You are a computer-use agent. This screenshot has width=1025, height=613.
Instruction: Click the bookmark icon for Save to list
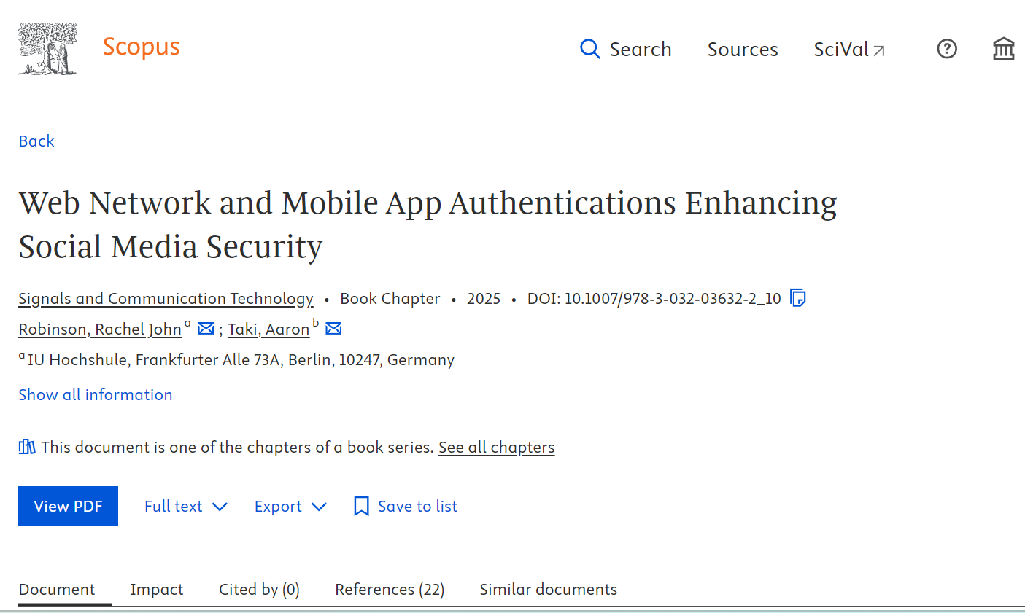(361, 506)
